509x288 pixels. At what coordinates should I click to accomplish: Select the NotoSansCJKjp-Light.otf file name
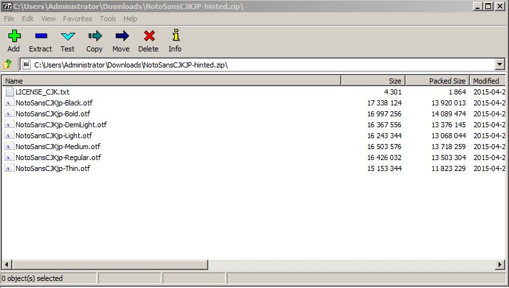click(54, 136)
